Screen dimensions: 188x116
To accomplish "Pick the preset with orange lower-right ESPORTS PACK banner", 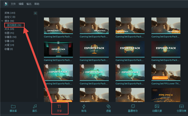I will tap(166, 26).
